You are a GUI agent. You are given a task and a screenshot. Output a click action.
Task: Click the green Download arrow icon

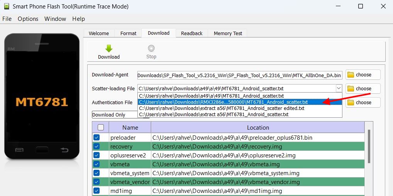click(x=109, y=48)
